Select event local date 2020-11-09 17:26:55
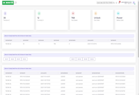Image resolution: width=139 pixels, height=95 pixels. (45, 87)
